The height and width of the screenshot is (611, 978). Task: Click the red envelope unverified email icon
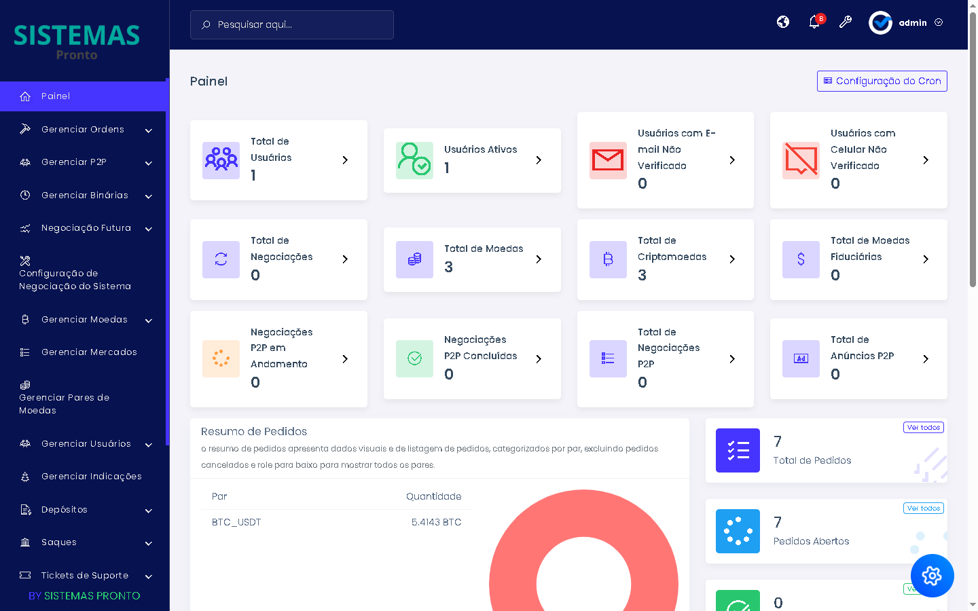coord(608,160)
